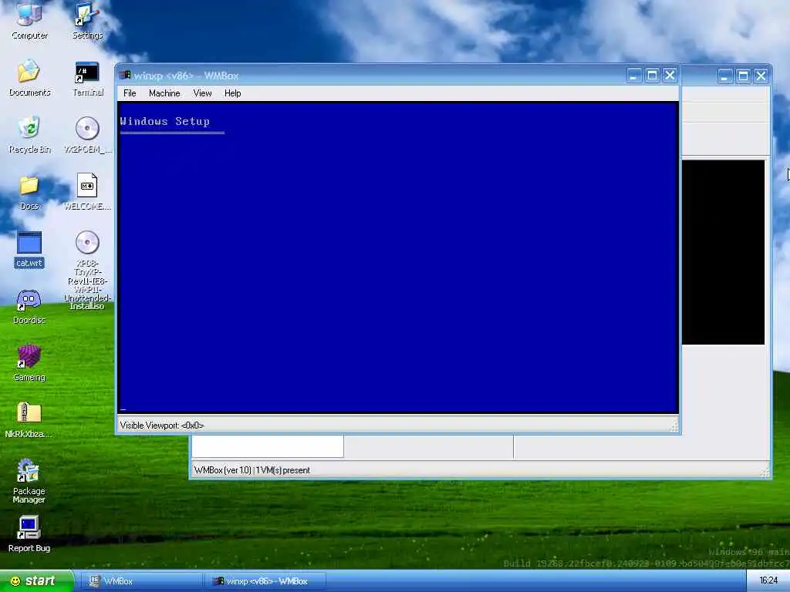This screenshot has height=592, width=790.
Task: Launch the Package Manager shortcut
Action: point(29,481)
